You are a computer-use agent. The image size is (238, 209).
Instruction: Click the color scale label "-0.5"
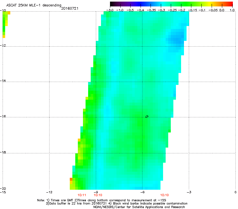[x=130, y=10]
